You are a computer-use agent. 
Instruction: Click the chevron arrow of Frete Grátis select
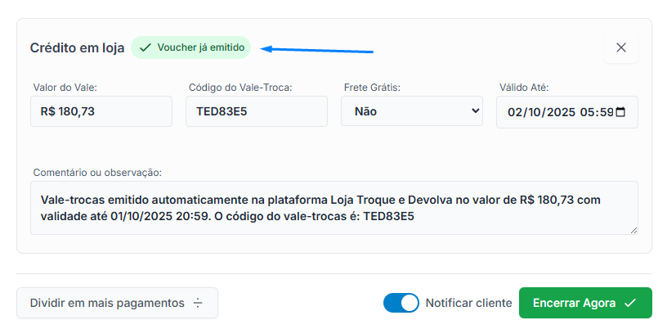tap(475, 110)
